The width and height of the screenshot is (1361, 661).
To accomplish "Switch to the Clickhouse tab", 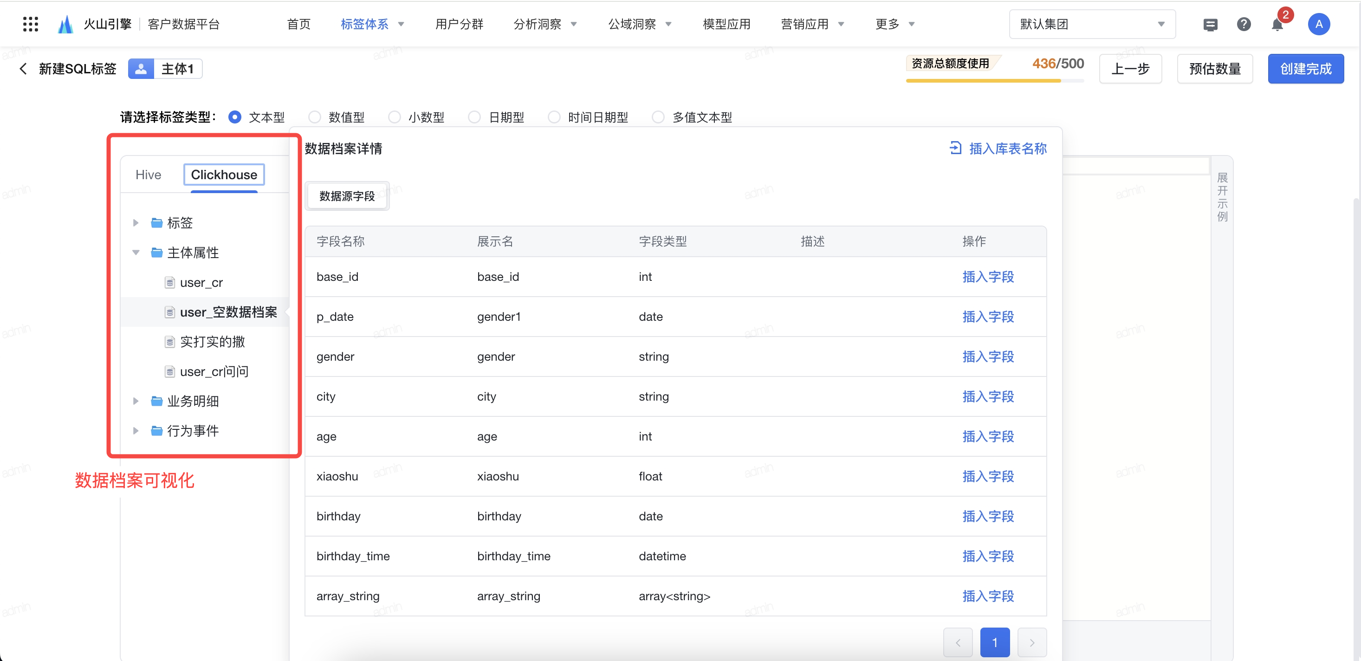I will tap(224, 175).
